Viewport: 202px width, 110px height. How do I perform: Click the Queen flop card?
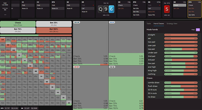(x=100, y=9)
